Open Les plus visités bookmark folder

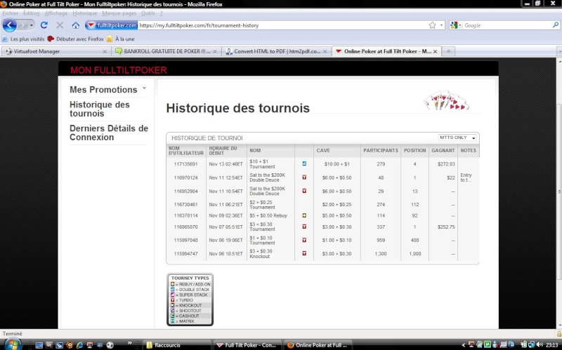tap(23, 39)
